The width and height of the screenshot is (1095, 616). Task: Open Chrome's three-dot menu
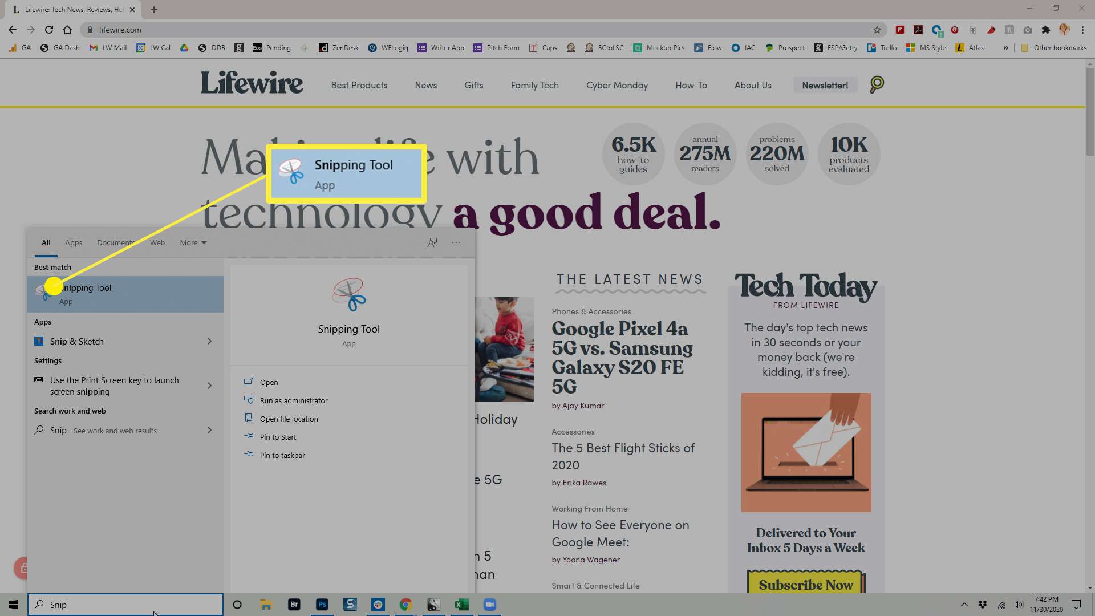pos(1082,30)
